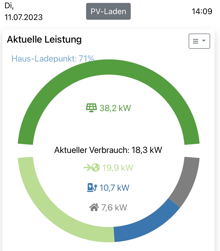This screenshot has width=220, height=251.
Task: Click the 14:09 clock time
Action: tap(202, 11)
